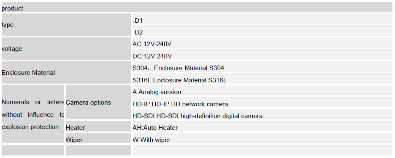Click 'AH:Auto Heater' entry
This screenshot has height=158, width=395.
coord(262,126)
